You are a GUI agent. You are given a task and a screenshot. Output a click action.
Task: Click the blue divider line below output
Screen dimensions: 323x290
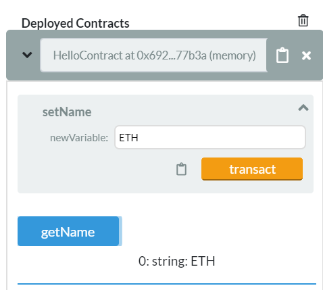point(167,284)
